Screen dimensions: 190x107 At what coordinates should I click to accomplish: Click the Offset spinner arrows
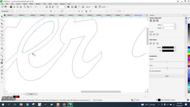[175, 28]
